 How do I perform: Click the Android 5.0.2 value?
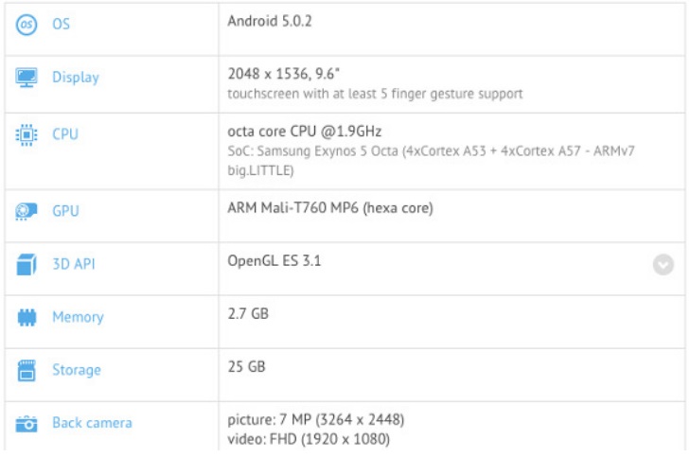pos(270,19)
